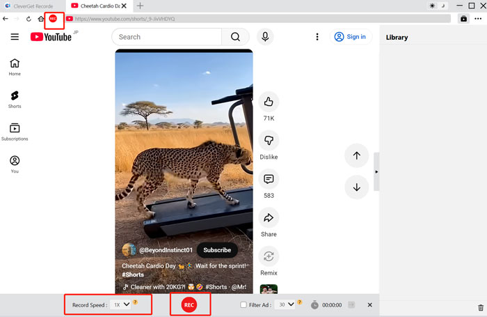Subscribe to @BeyondInstinct01
Image resolution: width=487 pixels, height=317 pixels.
click(217, 250)
